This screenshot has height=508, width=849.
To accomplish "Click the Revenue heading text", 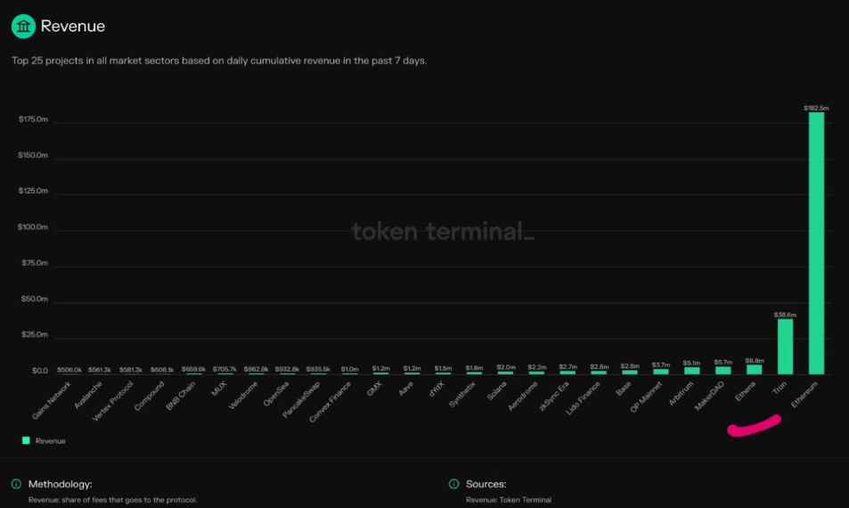I will tap(73, 26).
